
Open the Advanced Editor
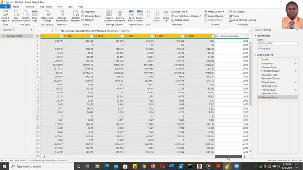tap(91, 16)
